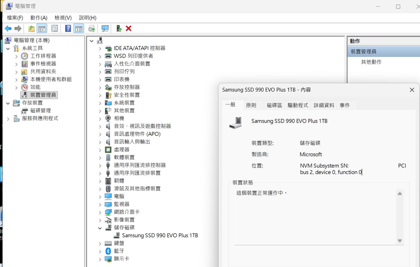Open the Properties toolbar icon
420x267 pixels.
point(55,28)
